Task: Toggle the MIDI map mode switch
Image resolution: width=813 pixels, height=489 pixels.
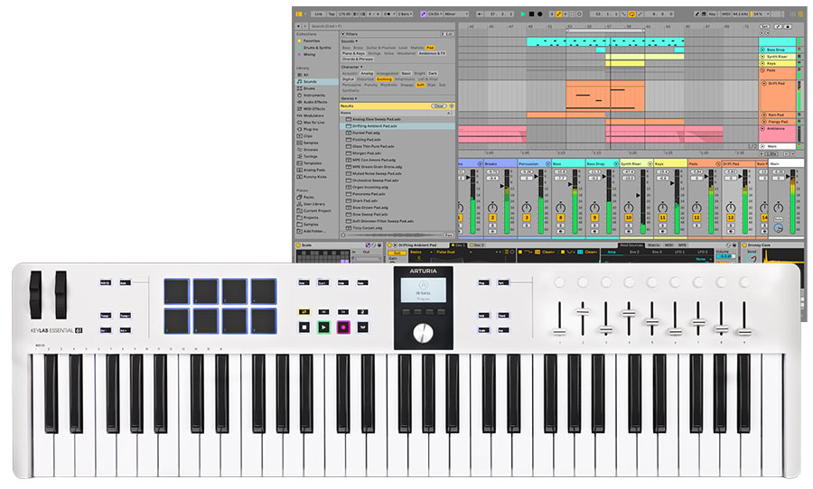Action: pyautogui.click(x=726, y=14)
